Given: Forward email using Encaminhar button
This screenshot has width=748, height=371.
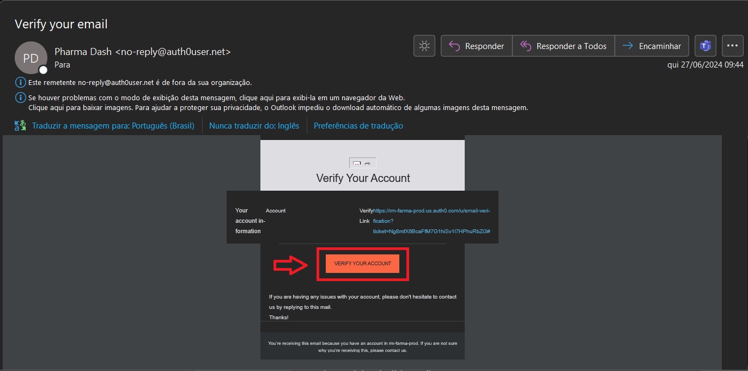Looking at the screenshot, I should (652, 46).
